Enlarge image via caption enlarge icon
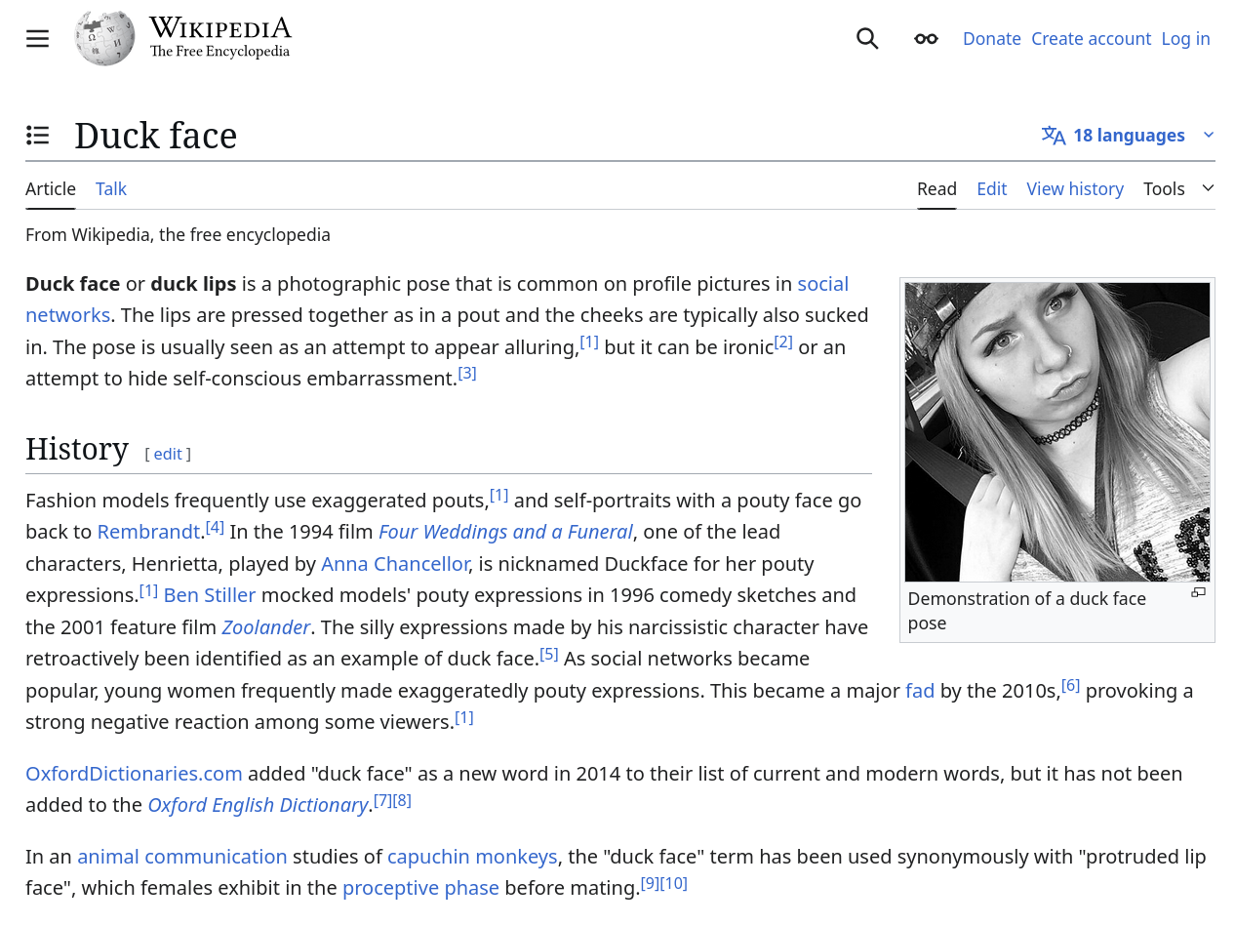The image size is (1235, 925). point(1198,592)
